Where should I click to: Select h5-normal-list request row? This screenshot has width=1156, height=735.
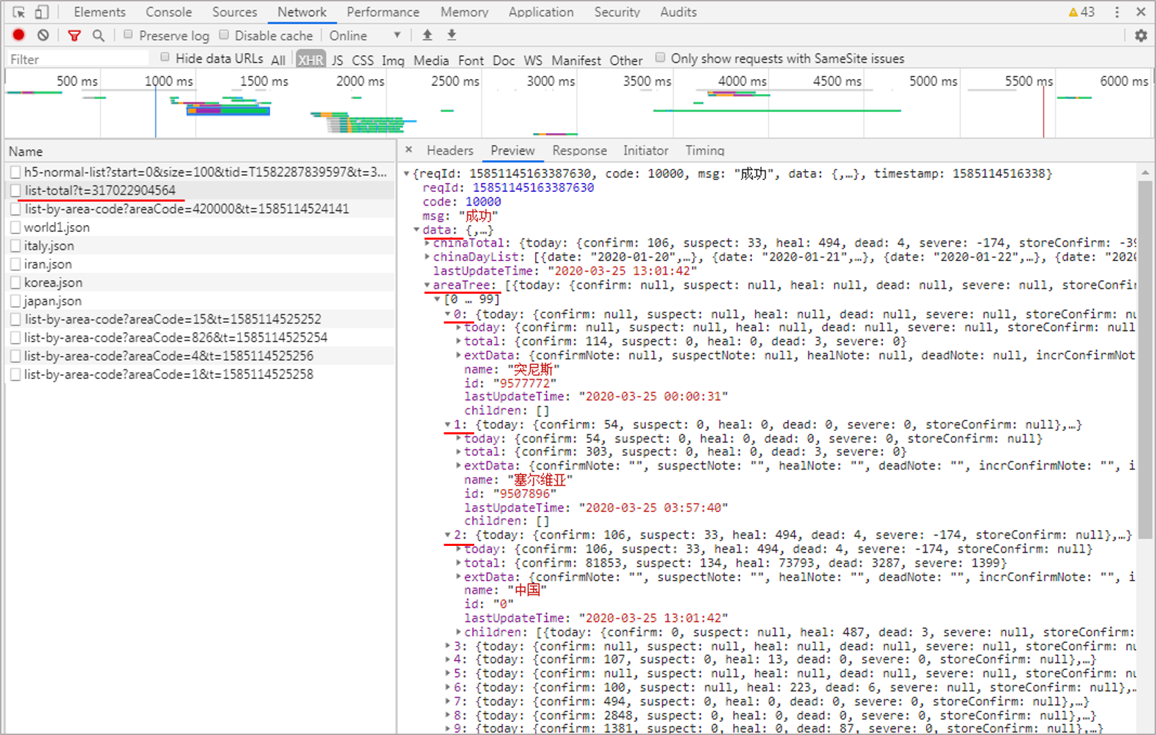click(200, 172)
